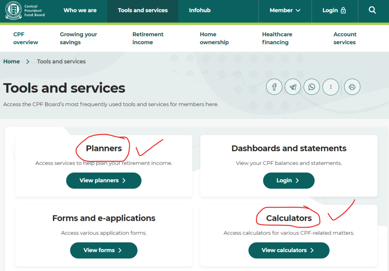Share page via Facebook icon
Screen dimensions: 389x271
pos(274,87)
